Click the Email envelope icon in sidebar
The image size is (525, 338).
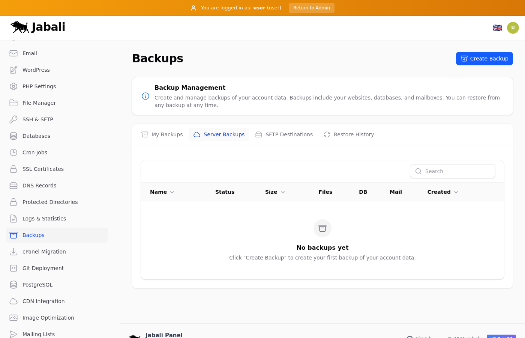tap(13, 53)
